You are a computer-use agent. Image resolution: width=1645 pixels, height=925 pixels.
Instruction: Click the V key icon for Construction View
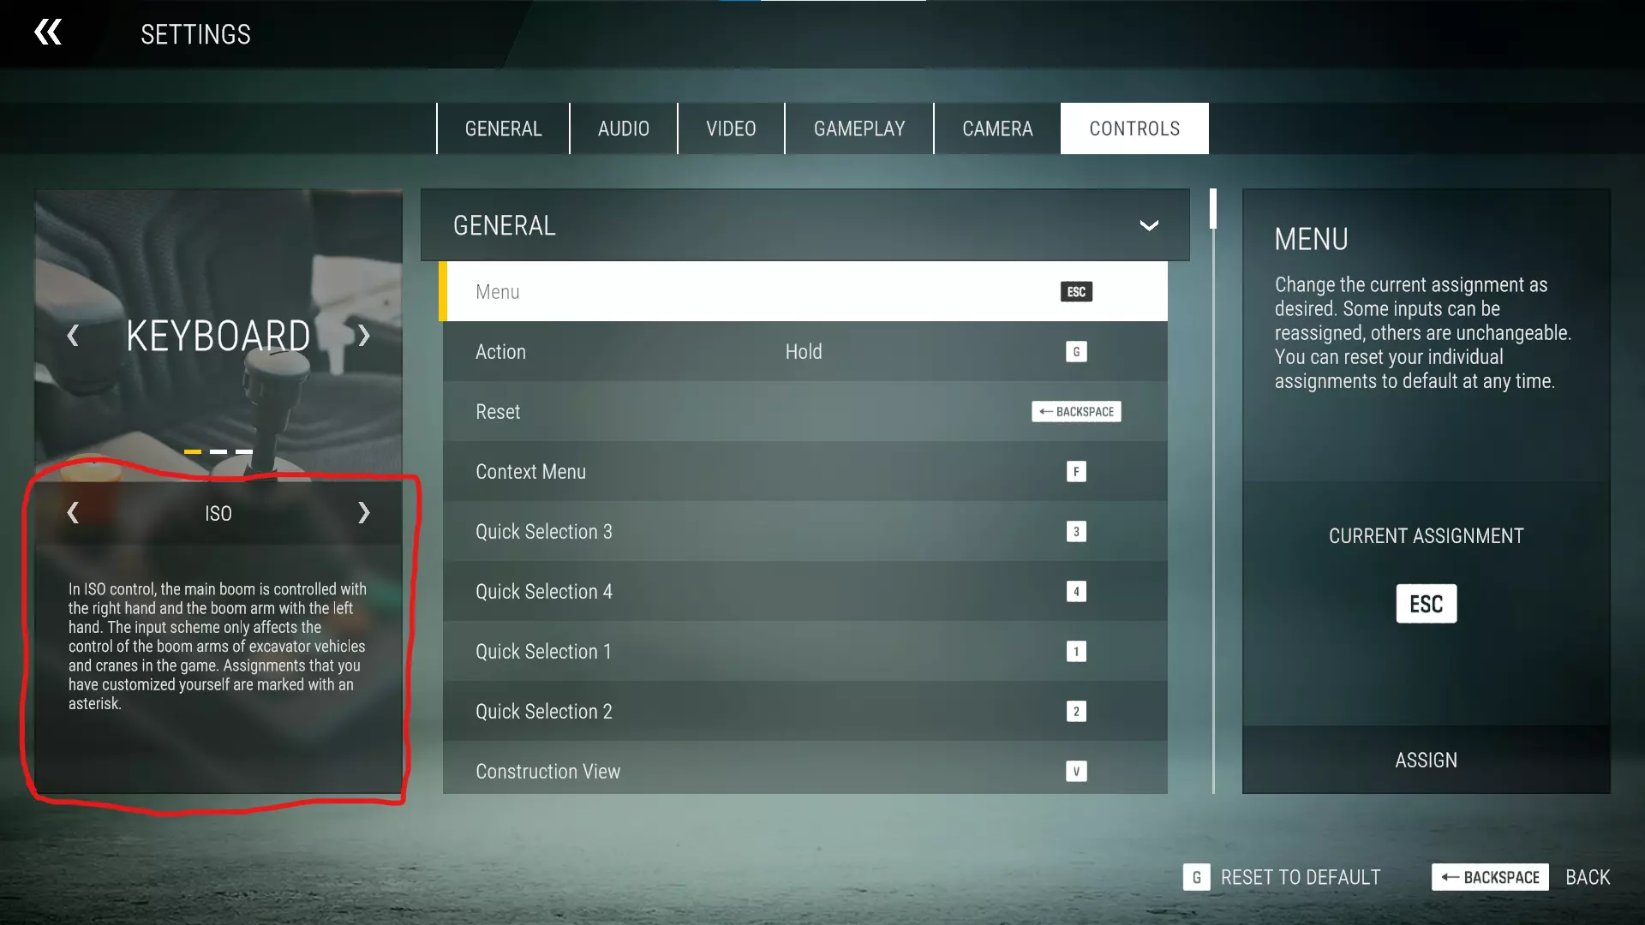[1076, 772]
